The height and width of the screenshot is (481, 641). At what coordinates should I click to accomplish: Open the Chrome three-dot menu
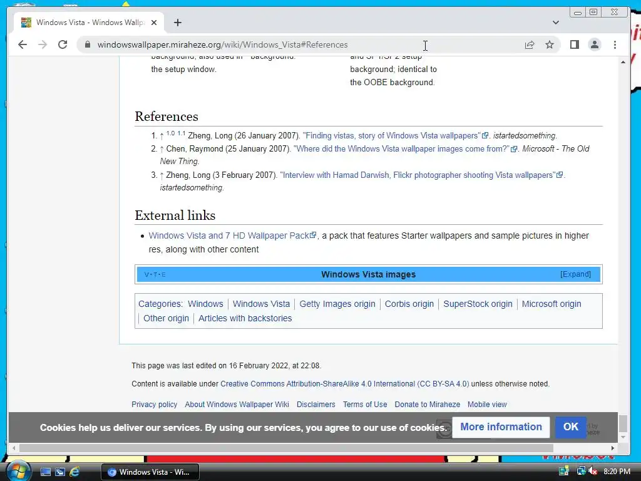click(x=615, y=44)
